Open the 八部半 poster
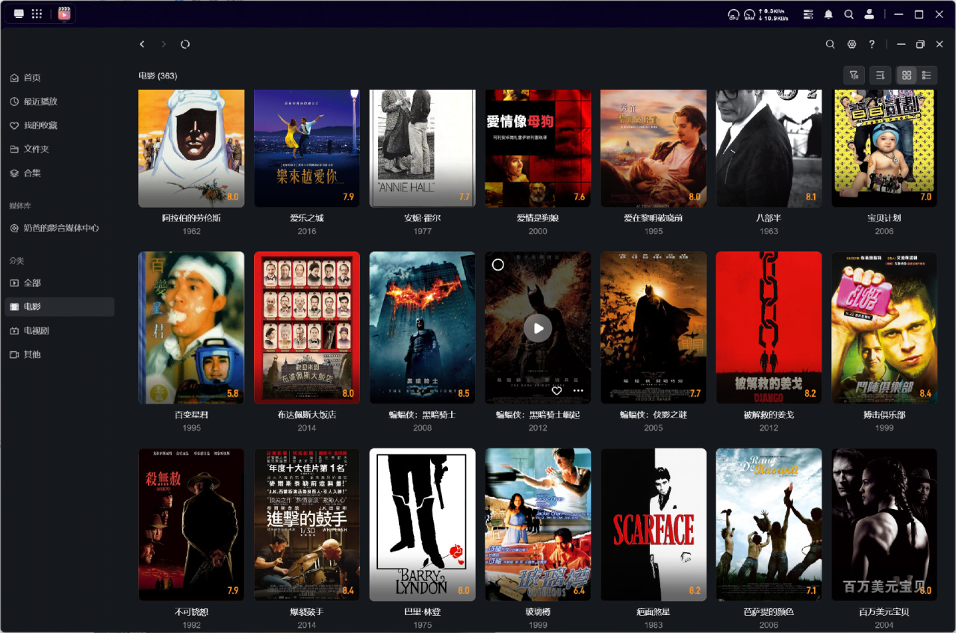This screenshot has height=633, width=956. coord(769,148)
